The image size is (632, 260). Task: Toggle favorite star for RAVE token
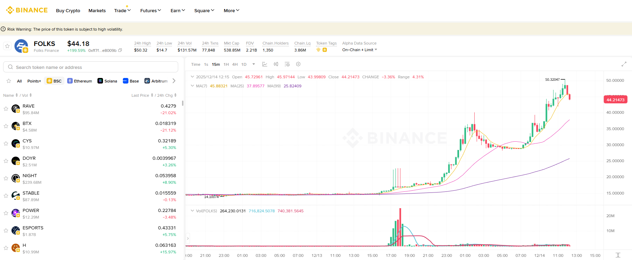click(x=6, y=109)
